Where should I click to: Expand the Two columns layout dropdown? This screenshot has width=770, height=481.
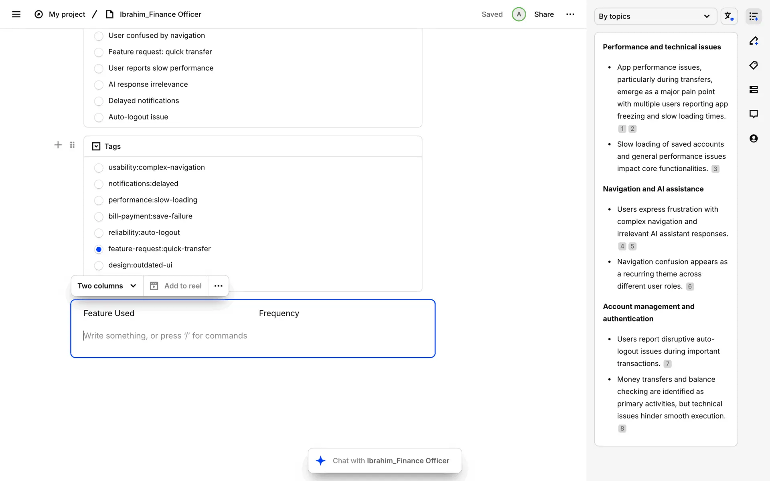(107, 286)
